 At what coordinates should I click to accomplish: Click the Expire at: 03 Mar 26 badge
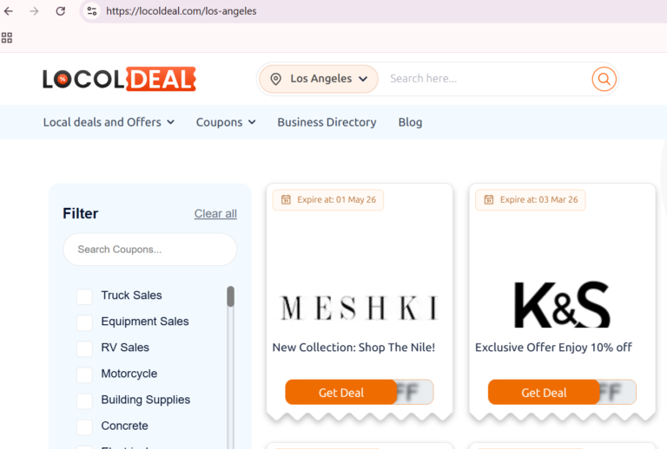coord(531,199)
